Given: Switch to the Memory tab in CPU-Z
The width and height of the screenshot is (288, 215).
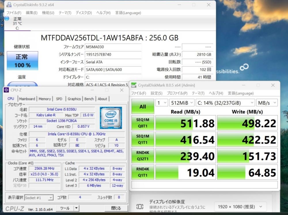Looking at the screenshot, I should 45,99.
